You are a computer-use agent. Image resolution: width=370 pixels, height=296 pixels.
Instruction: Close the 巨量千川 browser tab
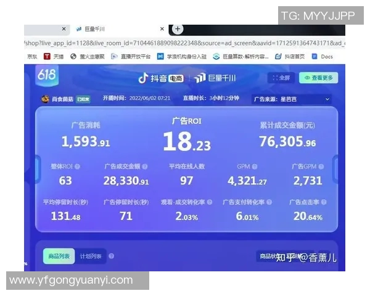coord(162,29)
